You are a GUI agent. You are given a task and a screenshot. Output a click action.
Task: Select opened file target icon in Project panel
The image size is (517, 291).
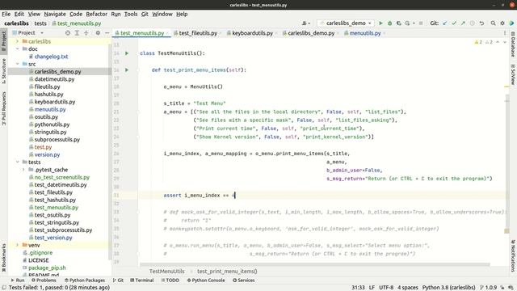tap(68, 32)
